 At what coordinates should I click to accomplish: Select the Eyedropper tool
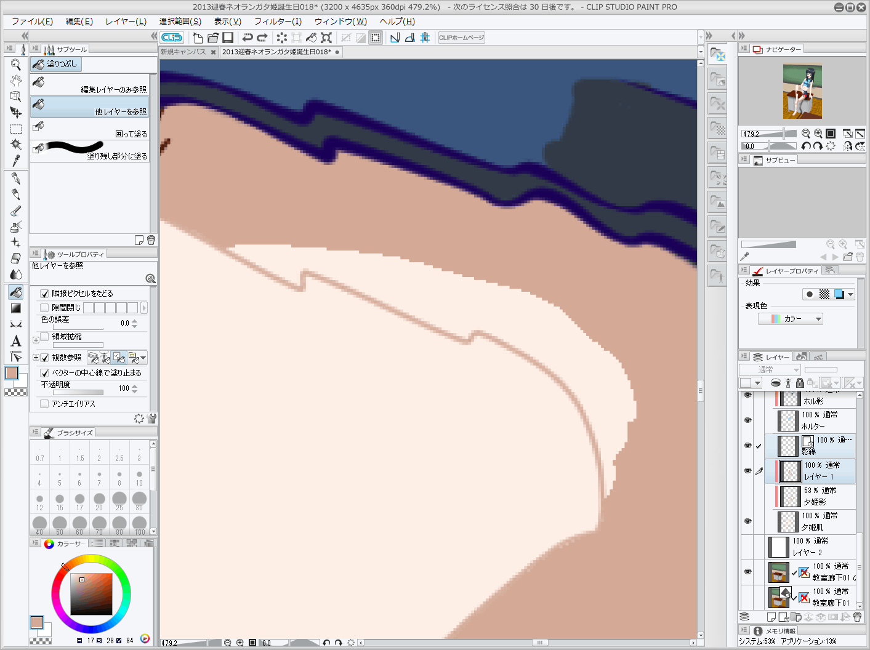(16, 161)
